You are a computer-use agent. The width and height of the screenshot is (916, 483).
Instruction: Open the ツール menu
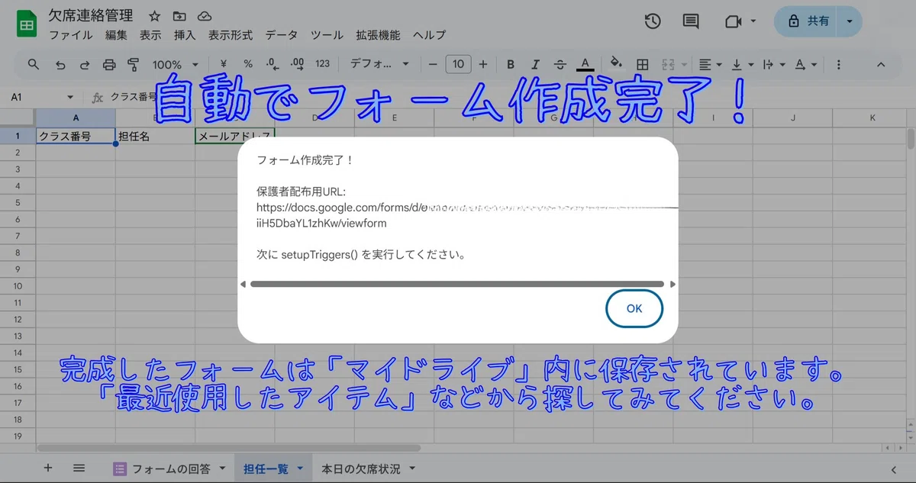[327, 35]
